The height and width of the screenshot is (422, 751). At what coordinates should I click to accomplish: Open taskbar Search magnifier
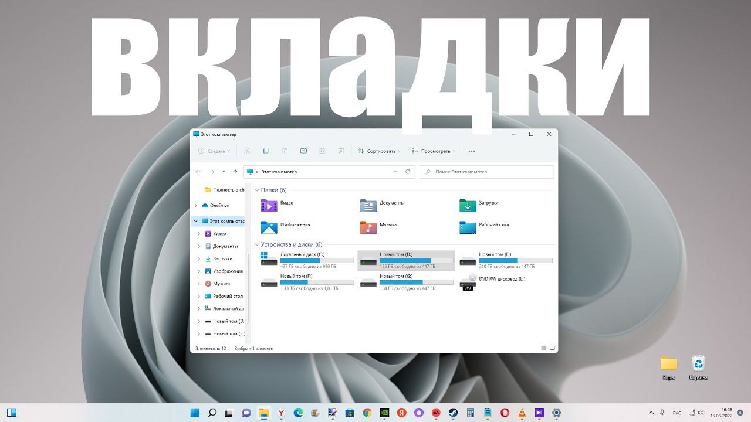click(212, 413)
